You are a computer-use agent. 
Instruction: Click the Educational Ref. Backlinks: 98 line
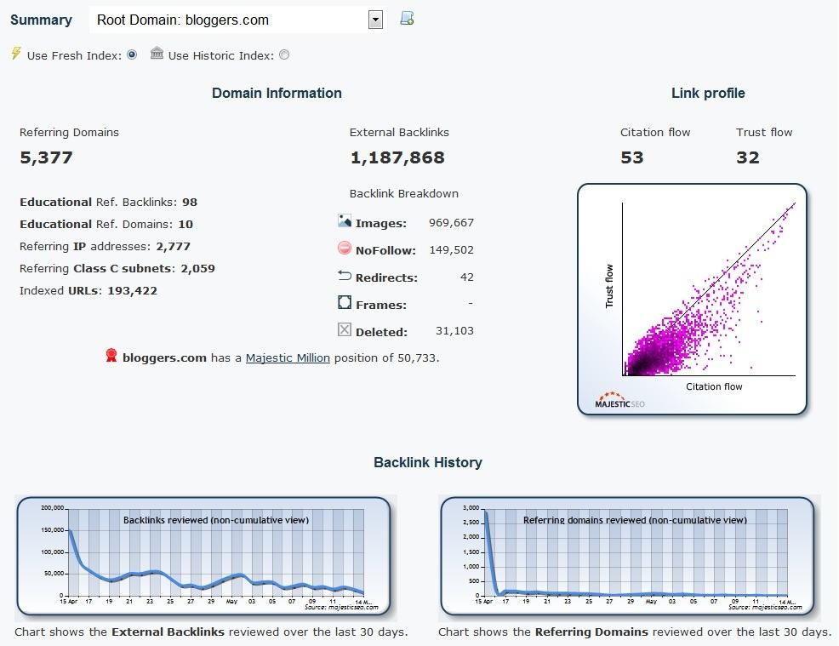click(109, 203)
